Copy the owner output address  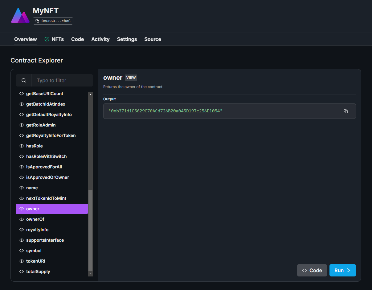coord(345,111)
